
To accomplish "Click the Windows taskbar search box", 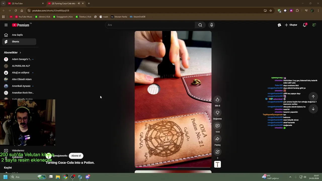I will point(28,177).
